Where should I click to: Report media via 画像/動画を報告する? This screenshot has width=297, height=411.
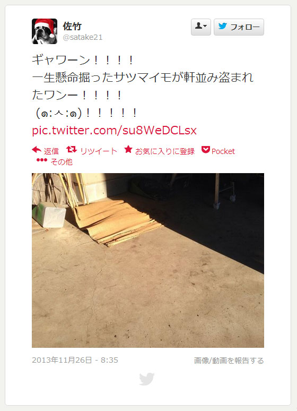229,361
